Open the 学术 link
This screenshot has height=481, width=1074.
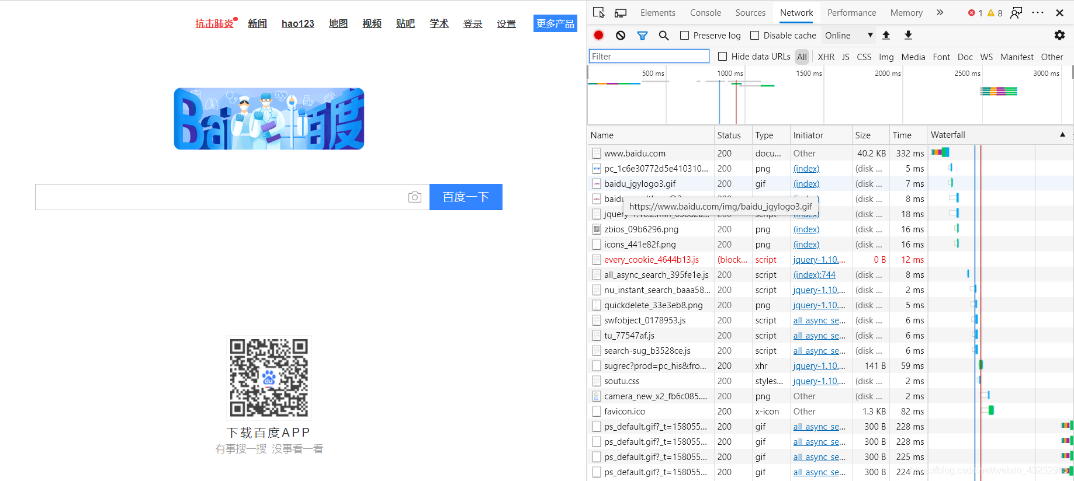[x=439, y=23]
